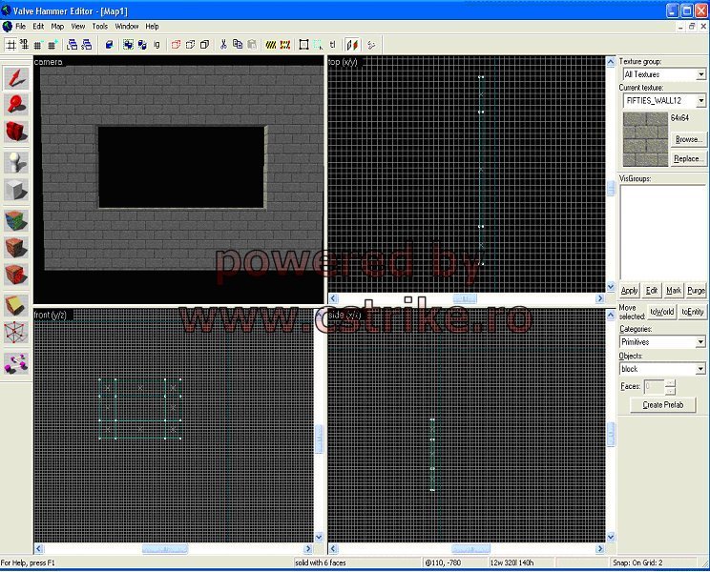Activate the Vertex manipulation tool
This screenshot has width=710, height=572.
(16, 333)
